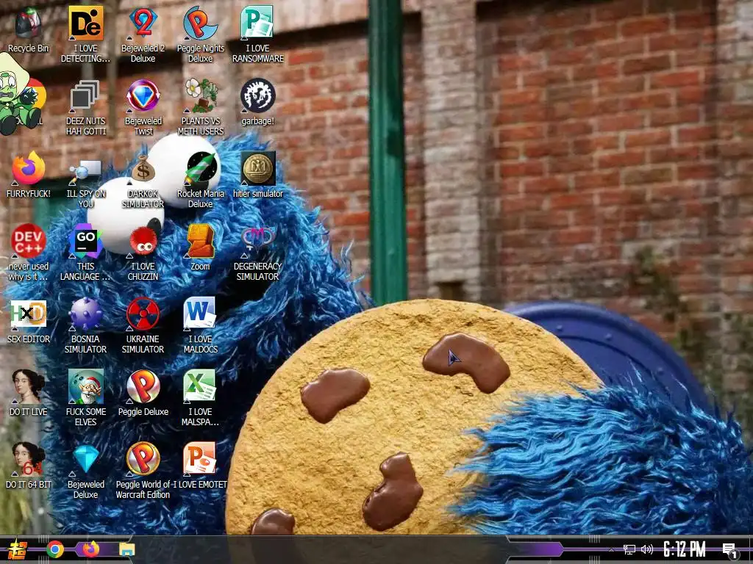
Task: Select the 'ILL SPY ON YOU' icon
Action: [x=85, y=170]
